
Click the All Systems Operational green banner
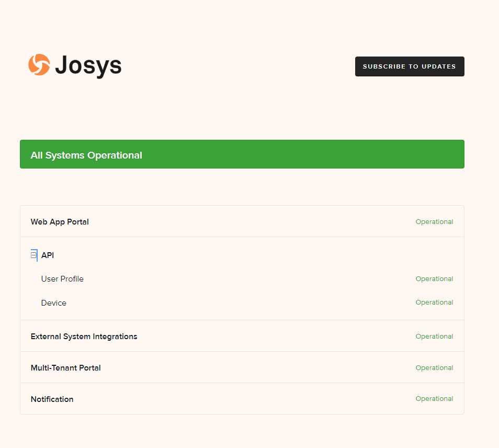(242, 154)
